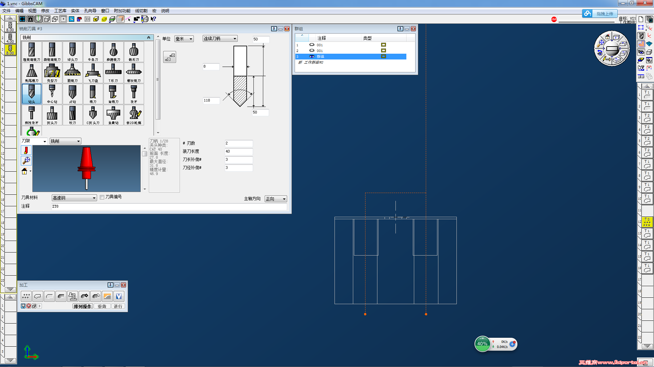Open the 连续刀柄 holder type dropdown

pyautogui.click(x=220, y=39)
